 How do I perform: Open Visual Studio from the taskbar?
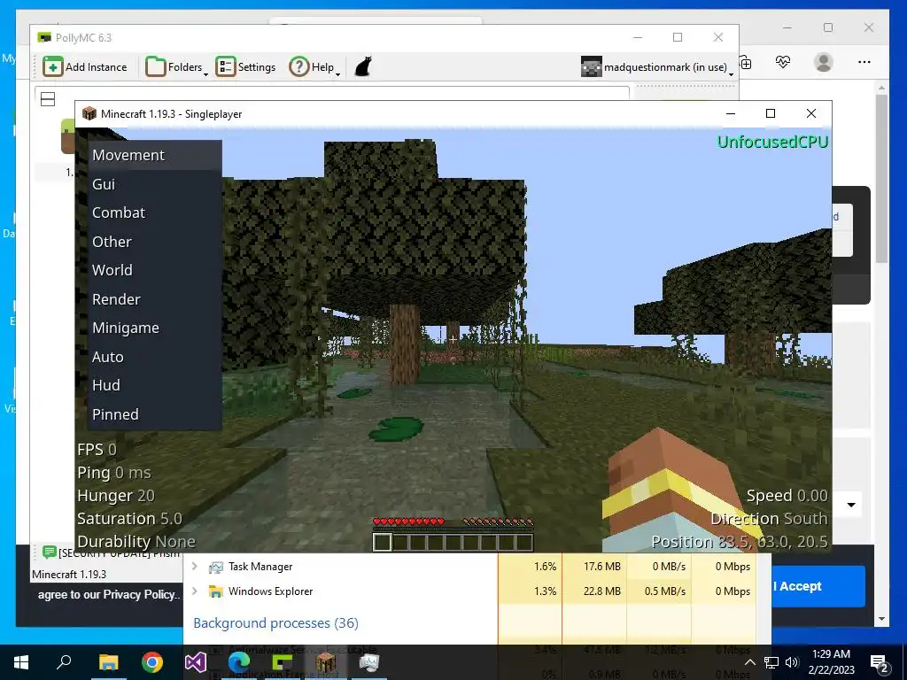pos(196,662)
